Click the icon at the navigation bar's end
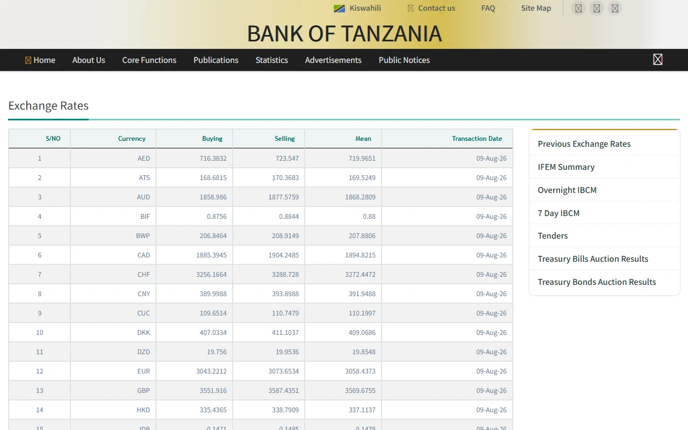Screen dimensions: 688x430 point(657,60)
